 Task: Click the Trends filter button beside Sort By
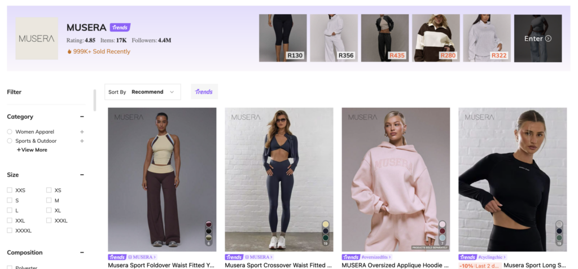[204, 92]
